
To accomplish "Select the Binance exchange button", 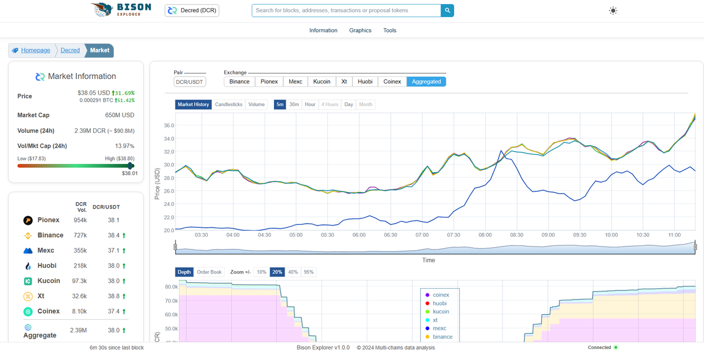I will coord(239,82).
